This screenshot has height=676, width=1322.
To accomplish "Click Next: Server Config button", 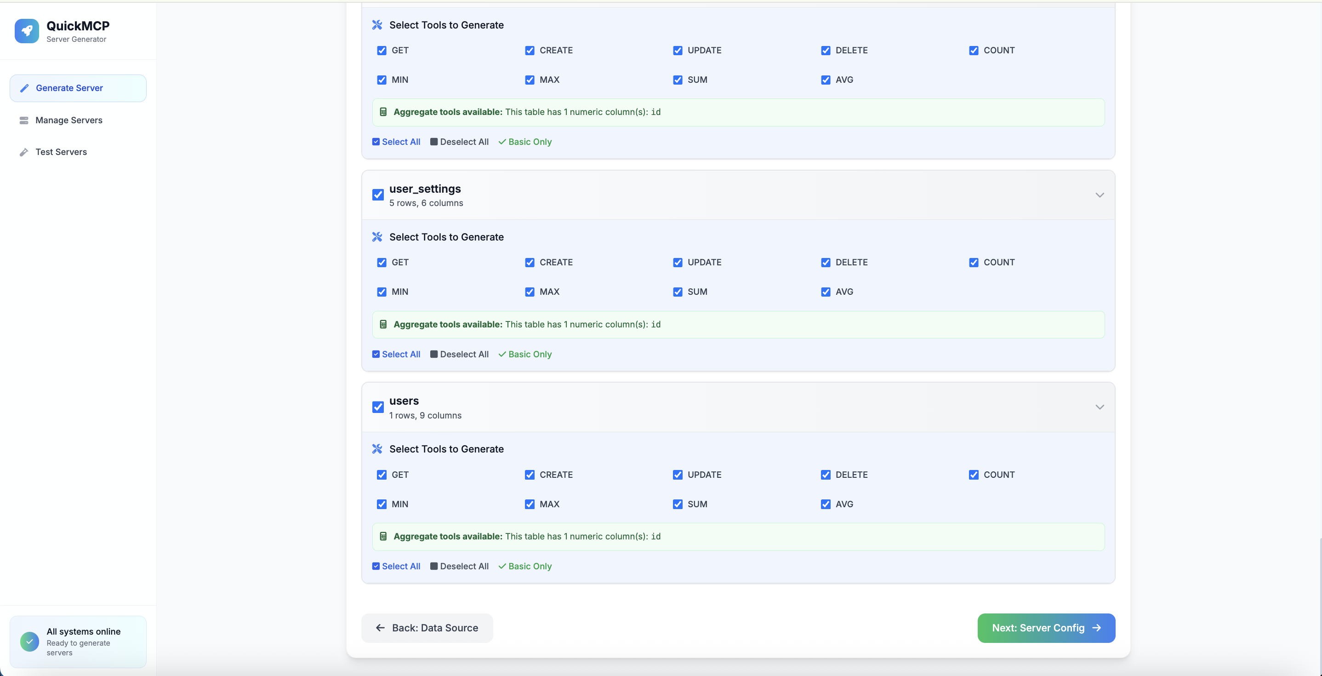I will click(1046, 628).
